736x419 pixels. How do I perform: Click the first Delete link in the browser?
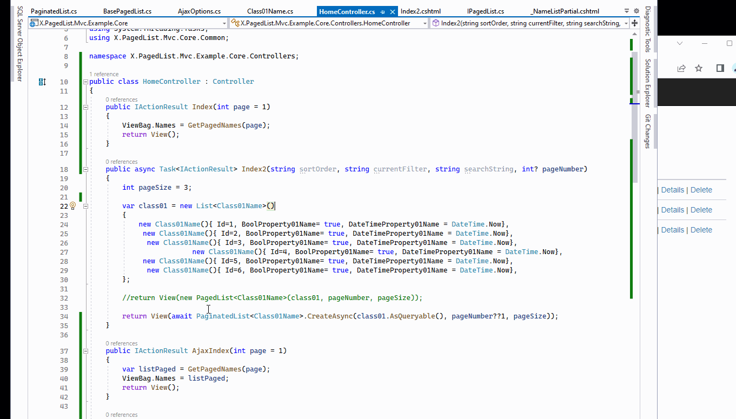[701, 190]
